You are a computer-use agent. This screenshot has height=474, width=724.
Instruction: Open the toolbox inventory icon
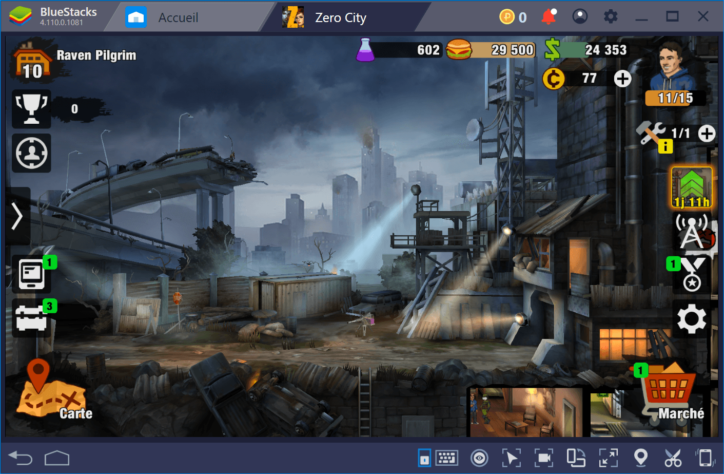(x=31, y=318)
